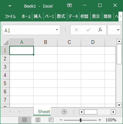Expand the Quick Access Toolbar overflow arrows

pos(10,6)
